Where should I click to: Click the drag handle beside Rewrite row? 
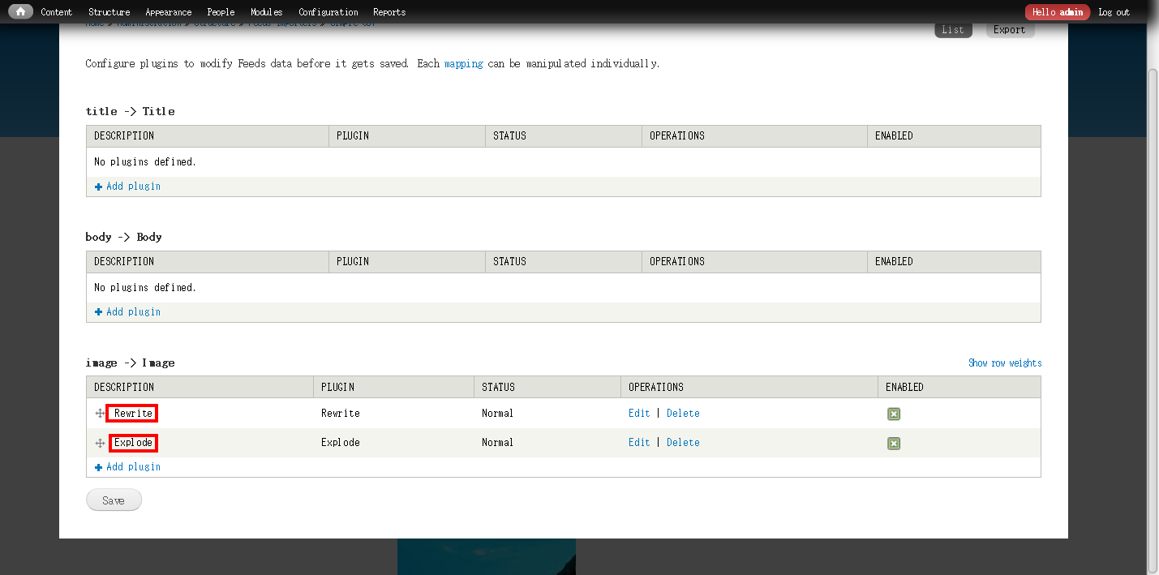[x=101, y=414]
